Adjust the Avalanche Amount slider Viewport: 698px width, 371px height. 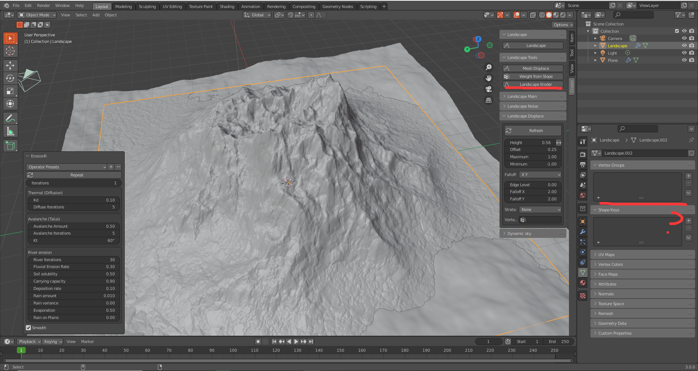74,226
